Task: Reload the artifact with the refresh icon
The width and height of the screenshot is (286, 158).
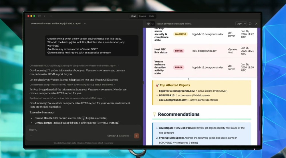Action: click(x=250, y=24)
